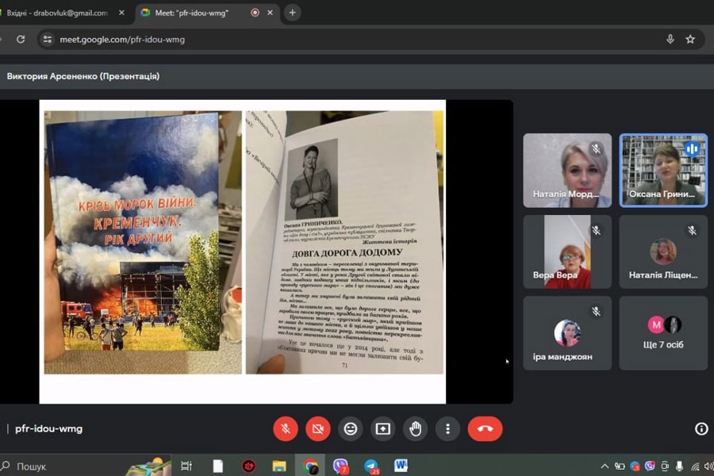Select Оксана Гриниченко participant tile
Image resolution: width=714 pixels, height=476 pixels.
[x=663, y=170]
